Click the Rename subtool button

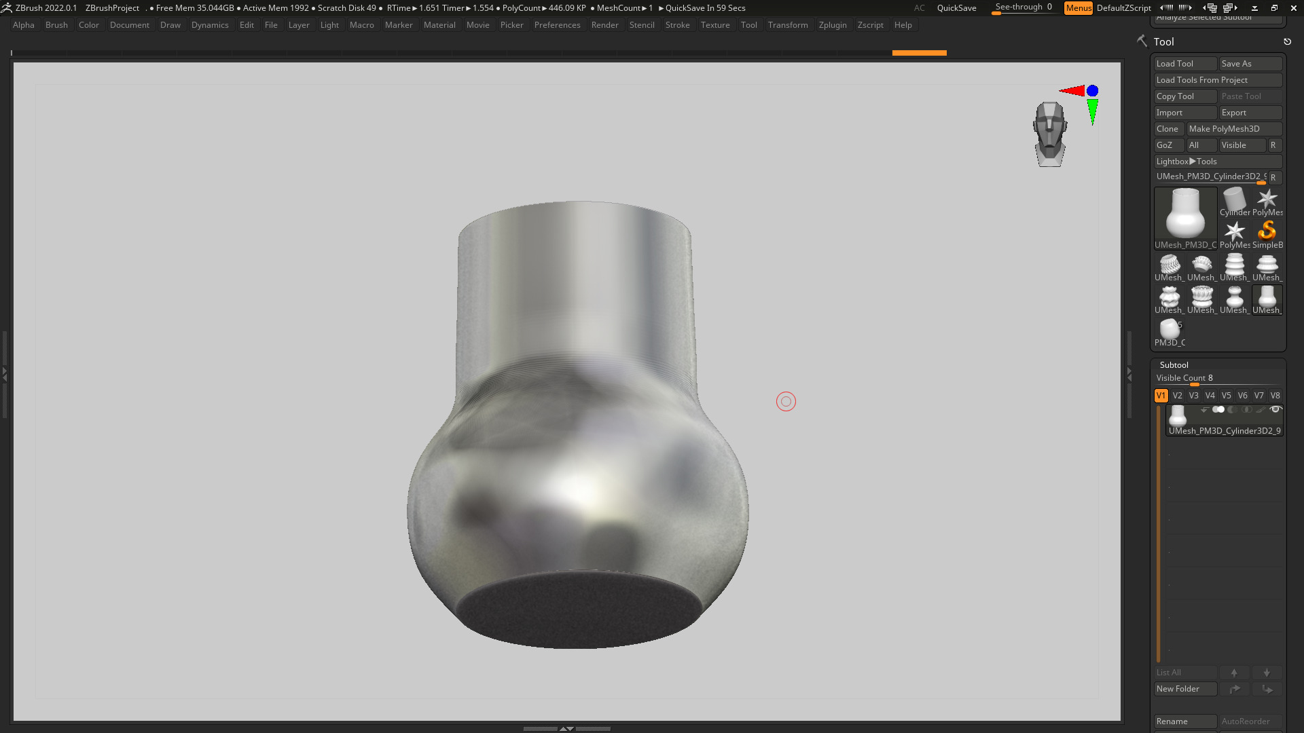pyautogui.click(x=1185, y=721)
